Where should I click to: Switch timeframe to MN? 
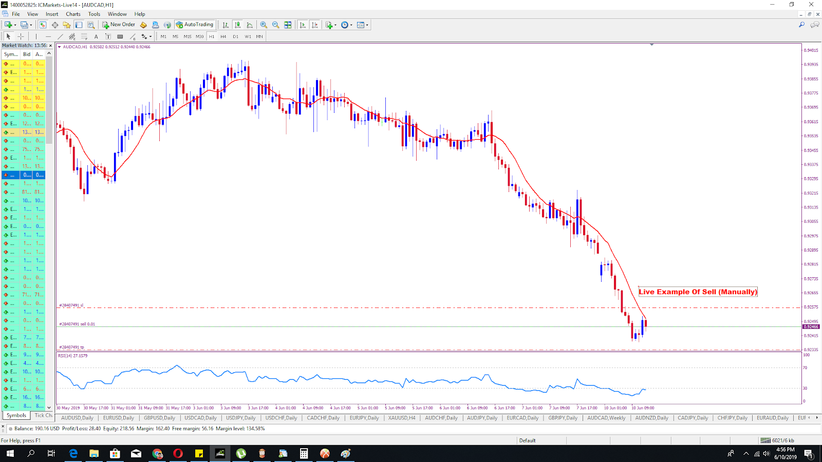point(259,36)
